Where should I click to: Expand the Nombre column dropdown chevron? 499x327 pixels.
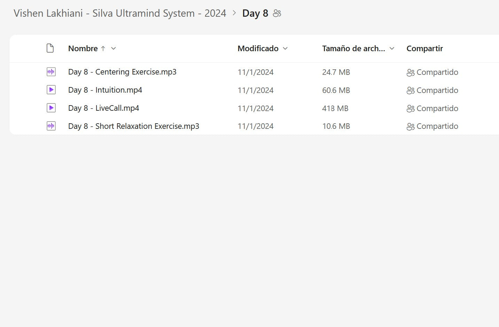click(114, 49)
